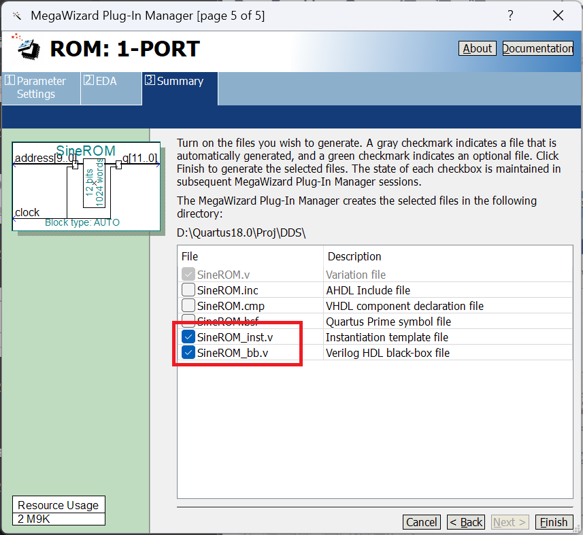
Task: Enable the SineROM.inc AHDL include file checkbox
Action: (x=188, y=290)
